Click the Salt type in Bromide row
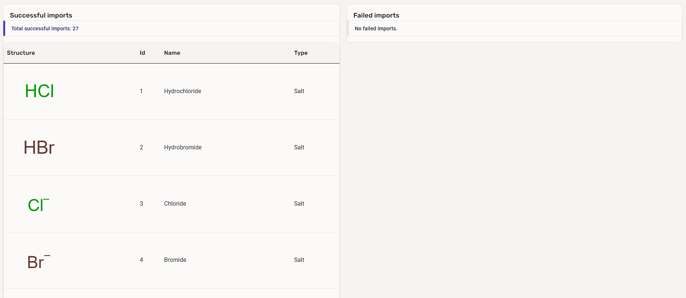 tap(299, 260)
